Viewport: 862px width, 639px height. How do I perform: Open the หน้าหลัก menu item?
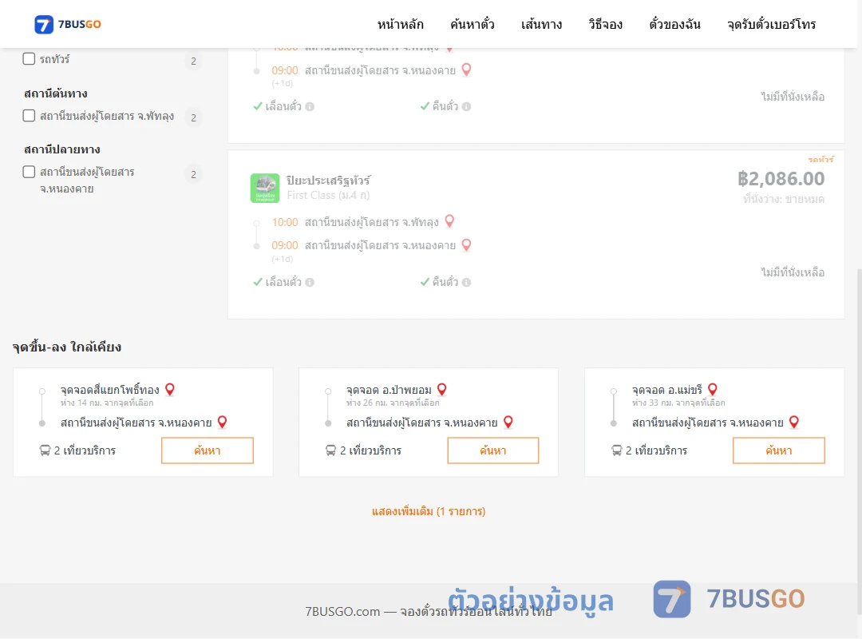coord(400,24)
